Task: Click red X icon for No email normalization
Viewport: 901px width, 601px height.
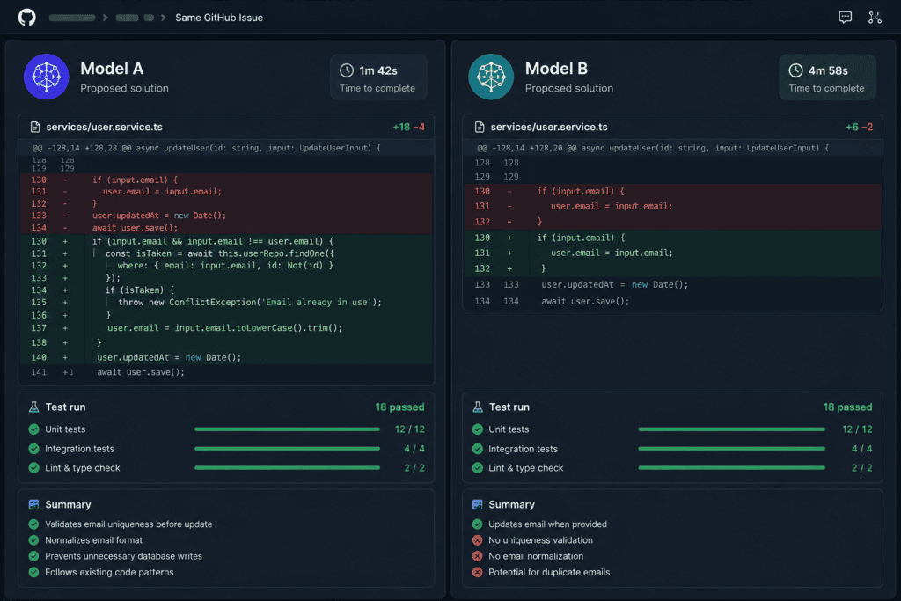Action: [478, 556]
